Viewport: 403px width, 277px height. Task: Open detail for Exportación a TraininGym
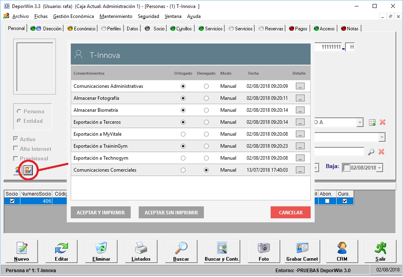300,146
